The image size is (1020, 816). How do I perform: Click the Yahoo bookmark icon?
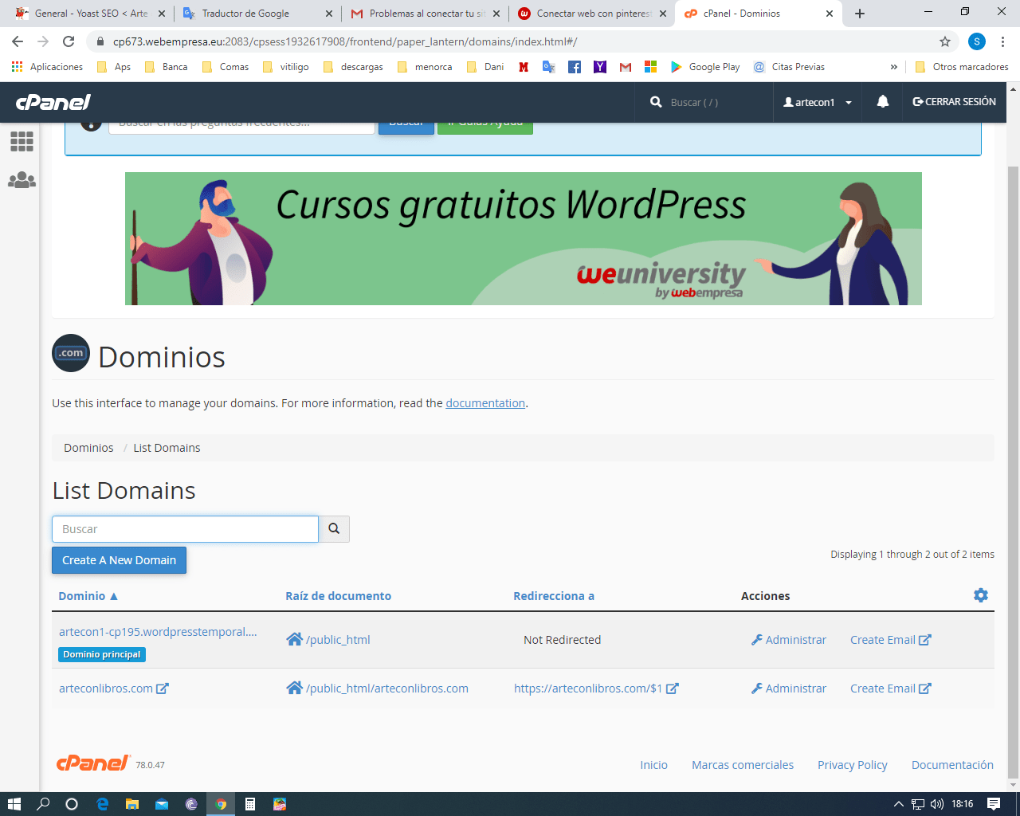[x=600, y=67]
